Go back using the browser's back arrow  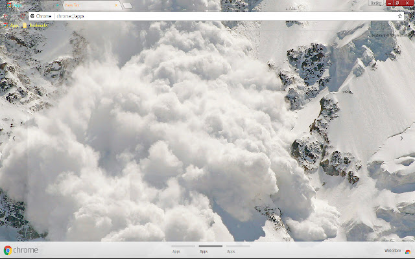(x=5, y=16)
